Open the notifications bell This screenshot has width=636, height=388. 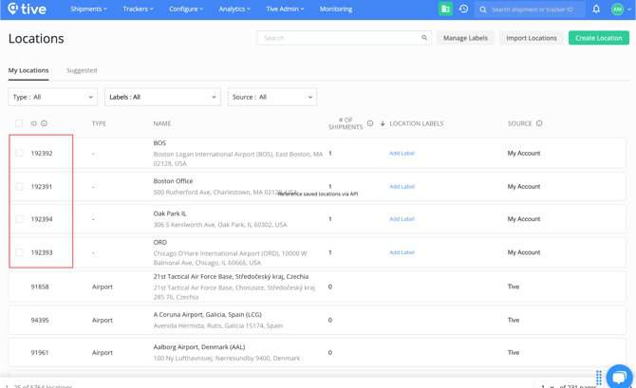pyautogui.click(x=596, y=9)
